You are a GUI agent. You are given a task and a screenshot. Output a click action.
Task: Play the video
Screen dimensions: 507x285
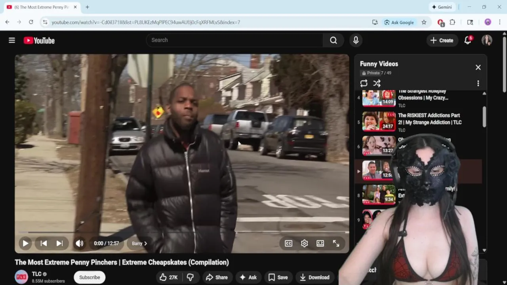click(25, 243)
